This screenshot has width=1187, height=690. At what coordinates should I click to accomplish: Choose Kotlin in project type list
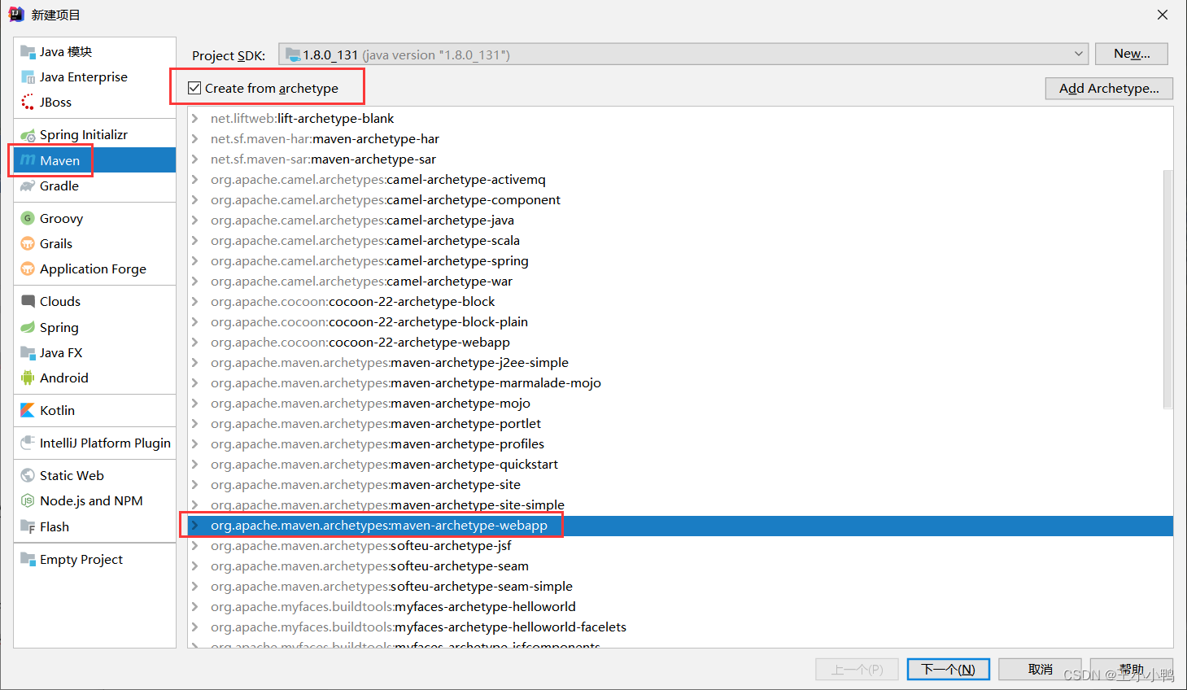pos(94,410)
